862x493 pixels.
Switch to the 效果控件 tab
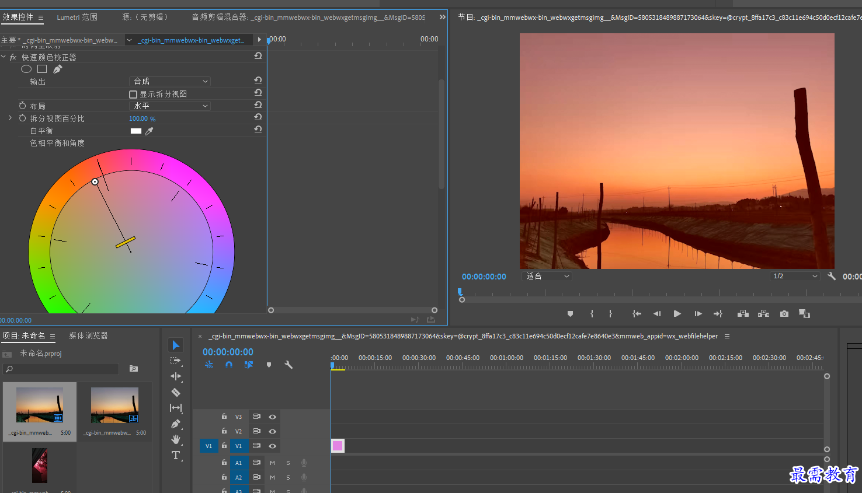pos(18,18)
